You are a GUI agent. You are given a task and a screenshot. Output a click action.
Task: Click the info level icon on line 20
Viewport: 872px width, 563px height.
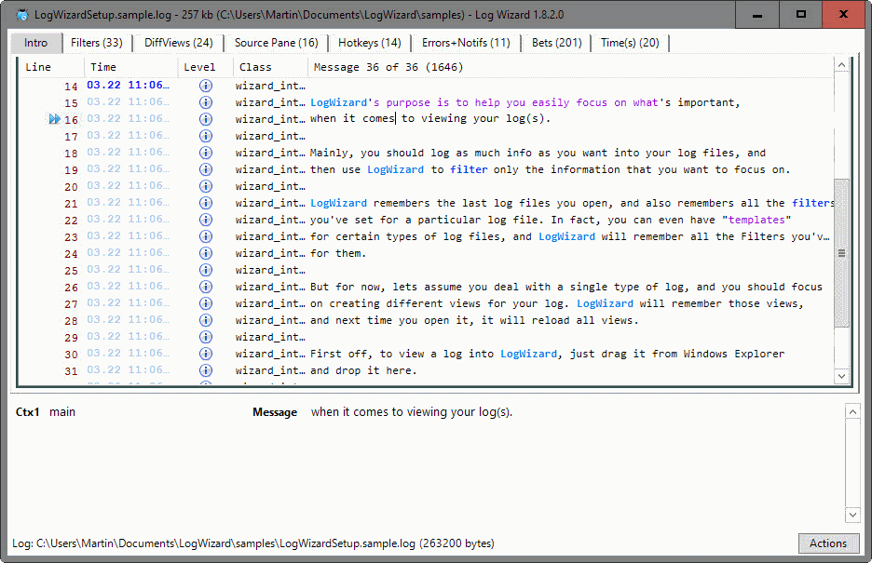click(x=206, y=186)
